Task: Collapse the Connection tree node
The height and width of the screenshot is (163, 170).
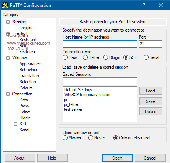Action: (x=8, y=94)
